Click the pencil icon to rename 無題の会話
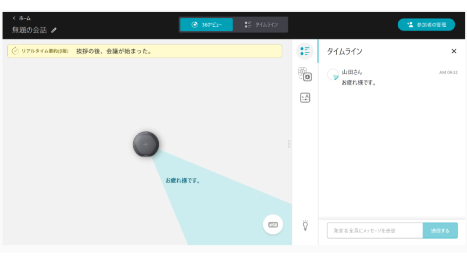The height and width of the screenshot is (262, 467). coord(54,30)
